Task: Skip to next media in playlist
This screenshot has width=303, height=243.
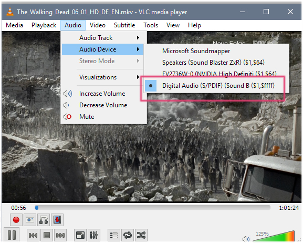Action: tap(60, 235)
